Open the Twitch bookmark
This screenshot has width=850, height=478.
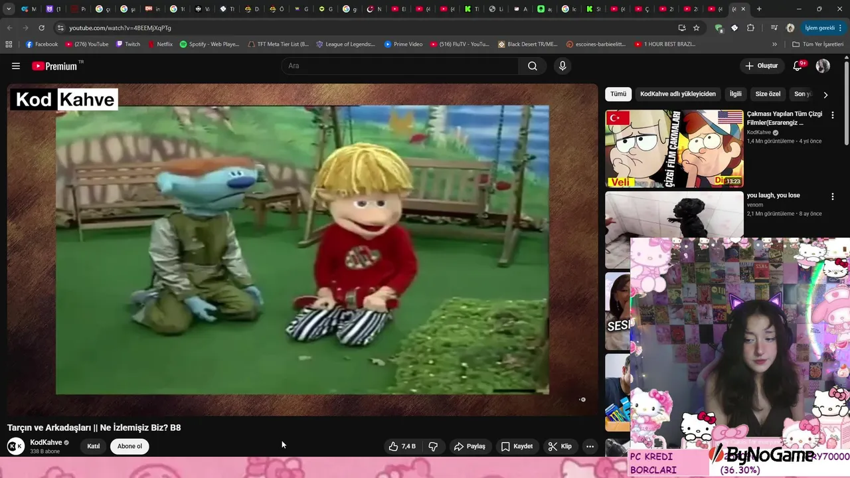pyautogui.click(x=128, y=44)
